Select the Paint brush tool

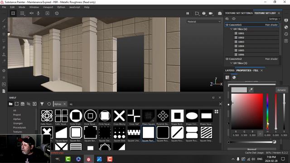[x=4, y=20]
